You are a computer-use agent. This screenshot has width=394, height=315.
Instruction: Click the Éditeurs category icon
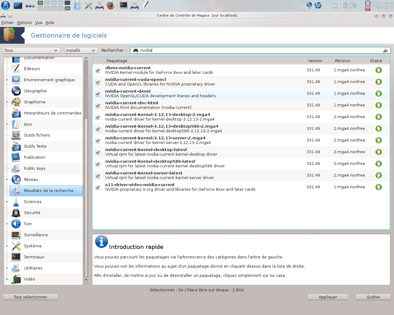click(x=16, y=69)
